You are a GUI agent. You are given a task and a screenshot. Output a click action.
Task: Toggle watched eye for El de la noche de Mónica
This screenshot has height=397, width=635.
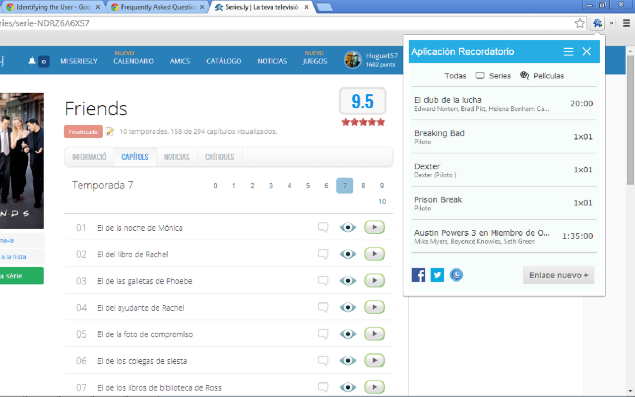point(348,227)
